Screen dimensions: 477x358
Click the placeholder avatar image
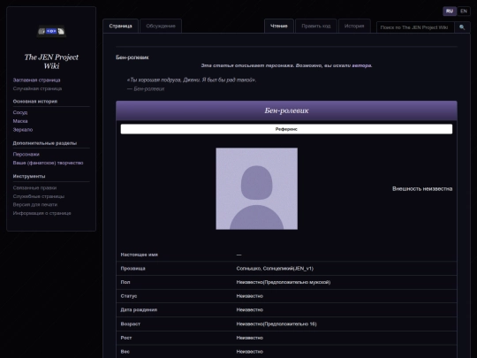click(257, 189)
